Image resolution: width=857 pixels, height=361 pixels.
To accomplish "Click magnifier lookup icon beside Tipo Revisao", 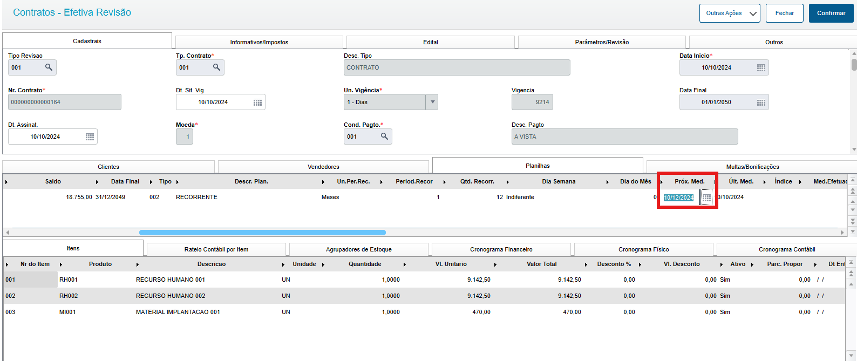I will [x=49, y=67].
